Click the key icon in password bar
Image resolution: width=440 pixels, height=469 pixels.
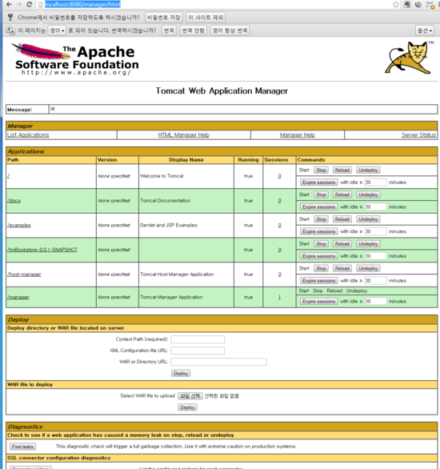coord(10,18)
